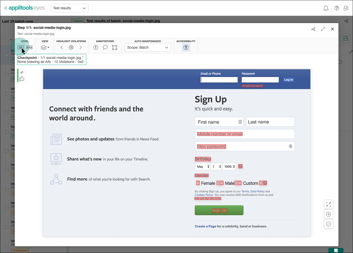Viewport: 353px width, 253px height.
Task: Expand the Scope: Batch dropdown
Action: pos(148,47)
